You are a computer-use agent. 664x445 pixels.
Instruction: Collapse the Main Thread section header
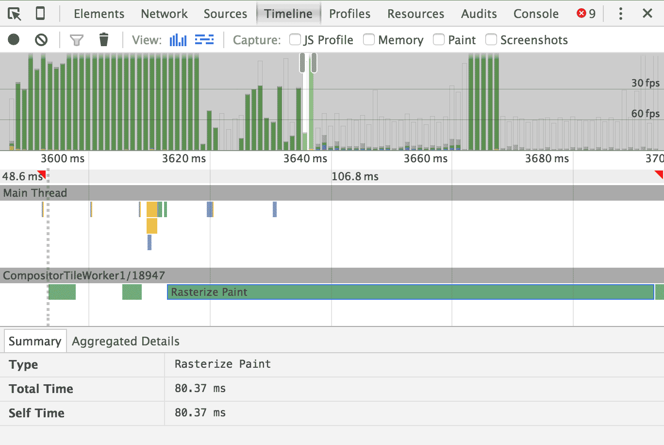pos(332,193)
